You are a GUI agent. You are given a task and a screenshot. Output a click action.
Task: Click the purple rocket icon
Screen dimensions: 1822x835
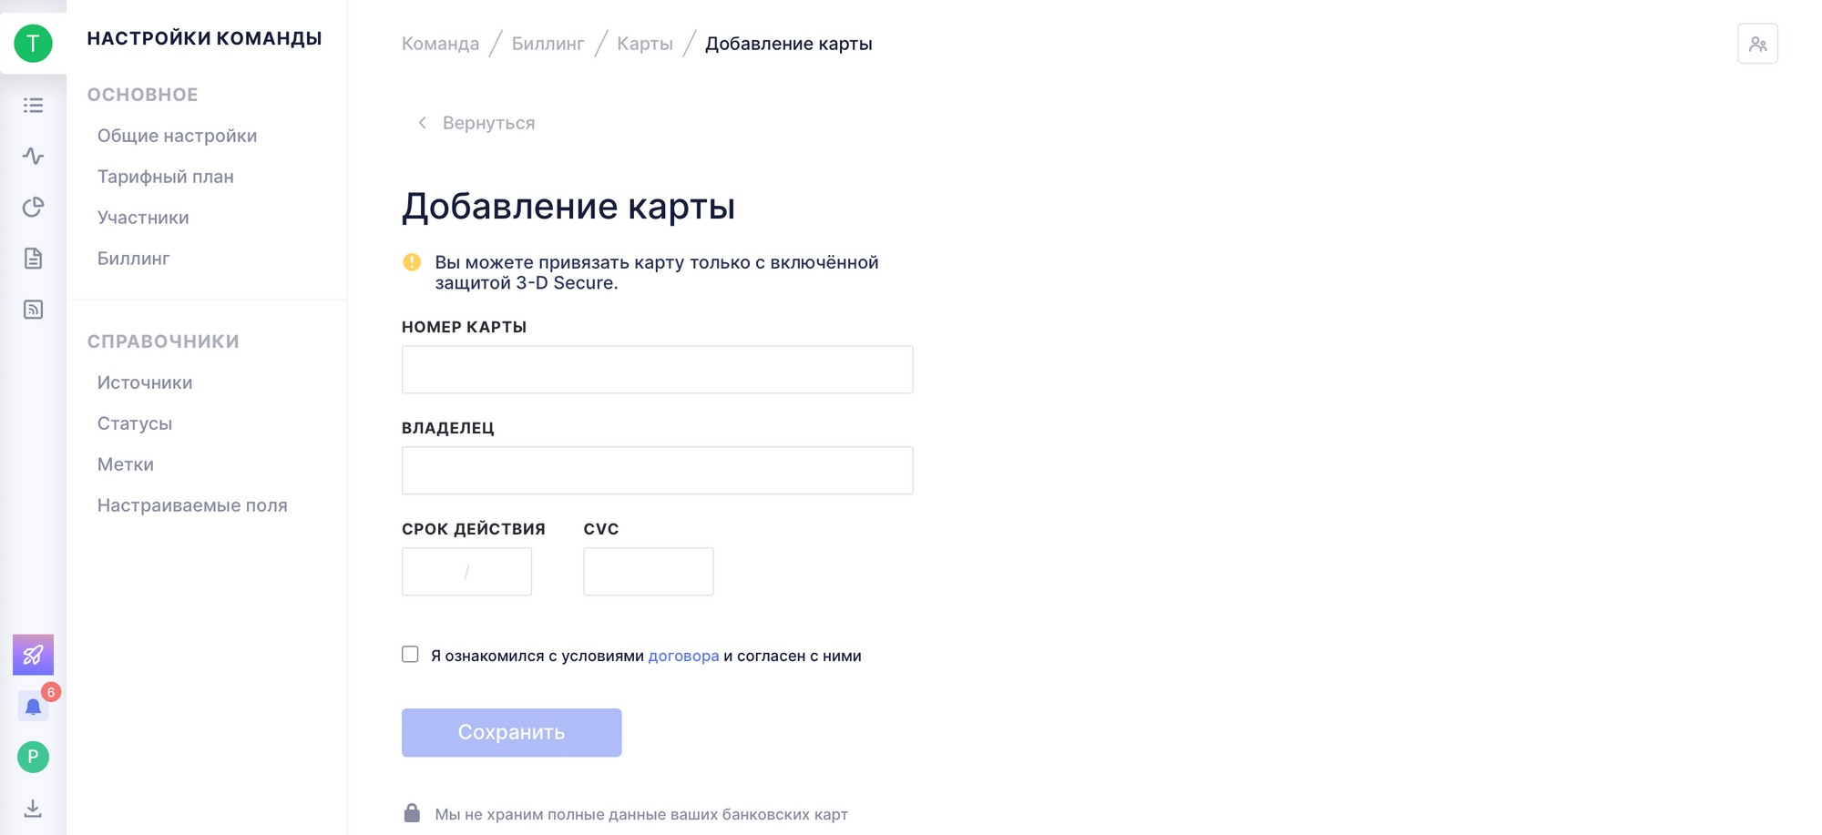click(x=33, y=655)
